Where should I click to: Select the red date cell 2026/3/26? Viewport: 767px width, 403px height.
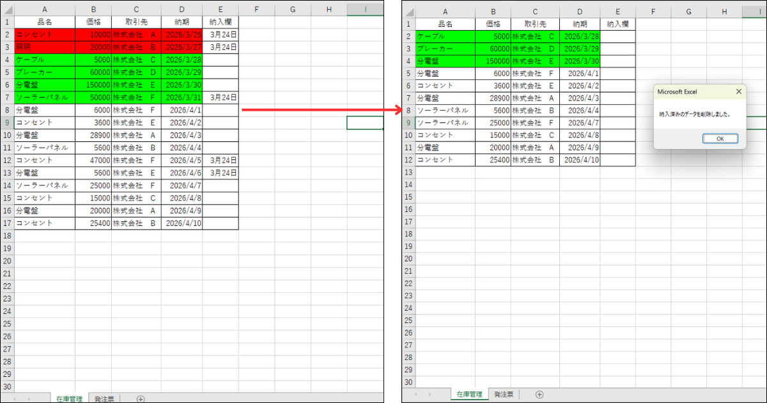click(x=182, y=35)
